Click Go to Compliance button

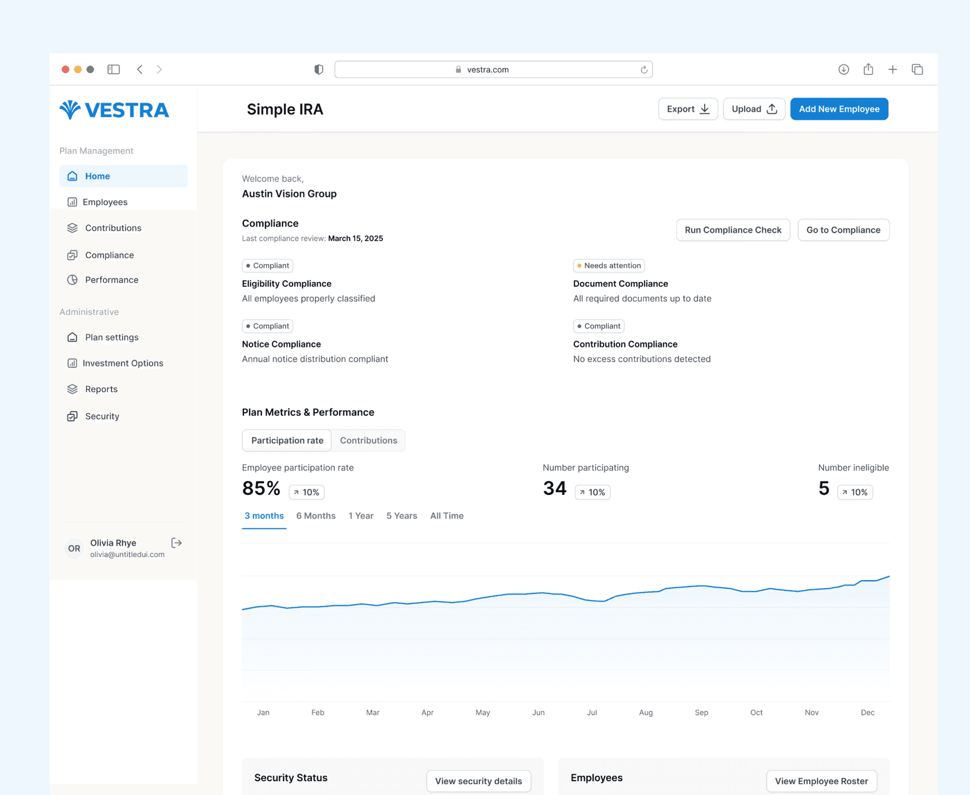pyautogui.click(x=843, y=230)
